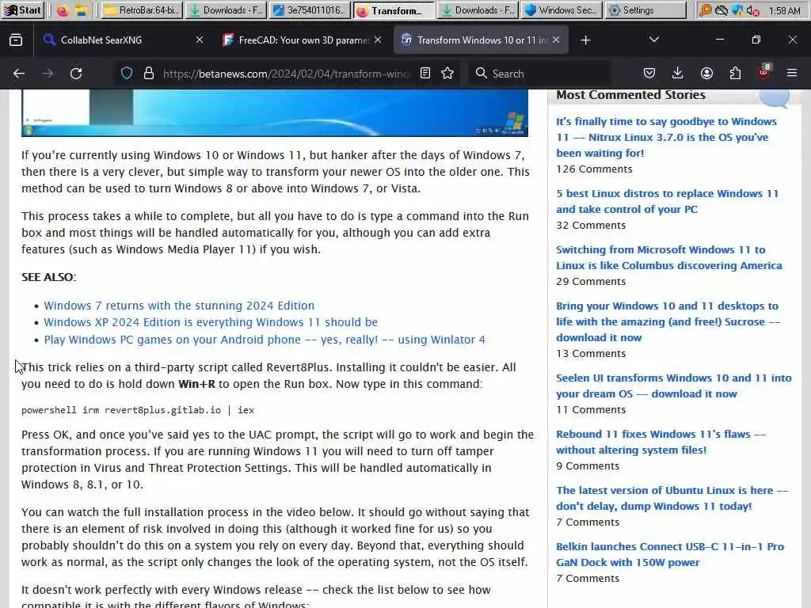Image resolution: width=811 pixels, height=608 pixels.
Task: Open Firefox View tab manager icon
Action: [16, 40]
